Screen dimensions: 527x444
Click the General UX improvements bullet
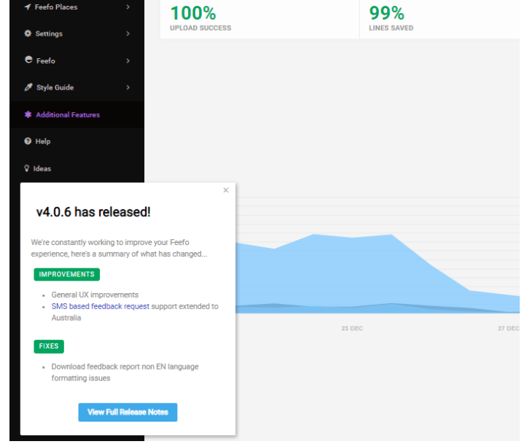pos(95,295)
